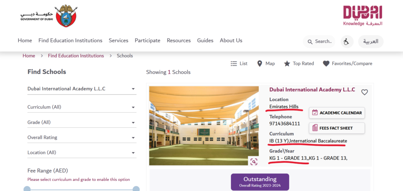This screenshot has height=191, width=403.
Task: Open the Home menu item
Action: click(x=25, y=40)
